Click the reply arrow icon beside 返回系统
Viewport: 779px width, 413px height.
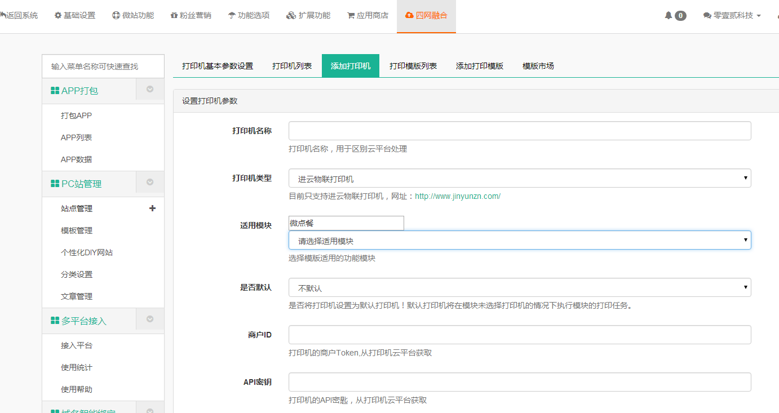pos(2,16)
